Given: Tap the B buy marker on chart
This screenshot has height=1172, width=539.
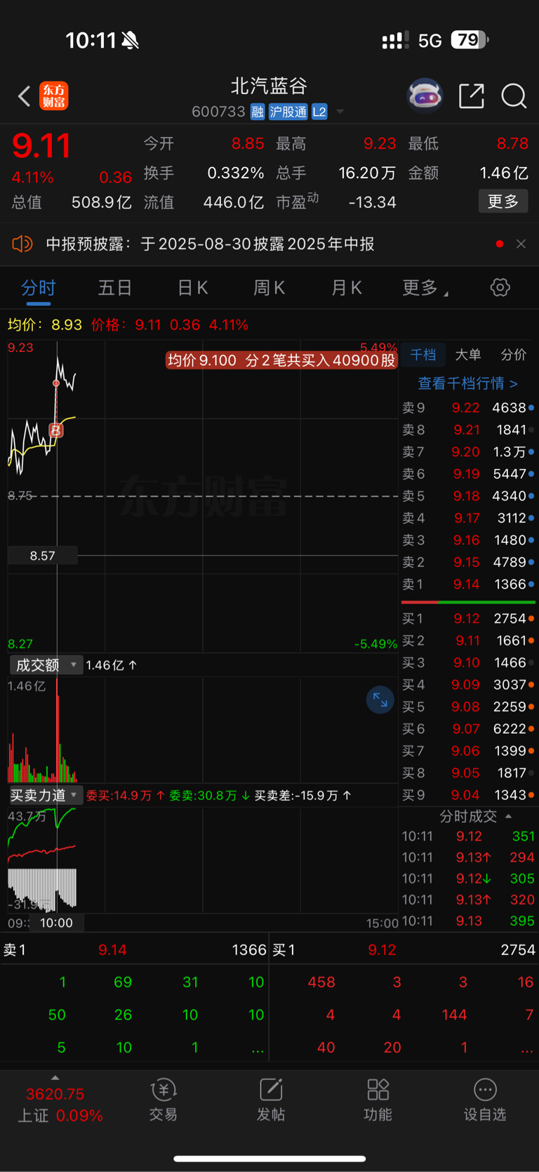Looking at the screenshot, I should [x=56, y=430].
